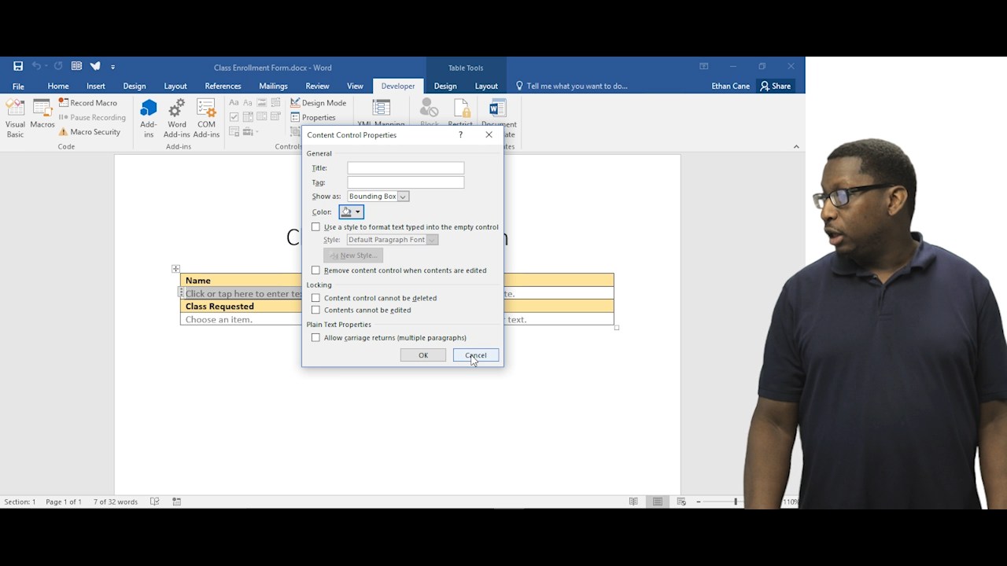This screenshot has height=566, width=1007.
Task: Click the XML Mapping Pane icon
Action: click(x=381, y=108)
